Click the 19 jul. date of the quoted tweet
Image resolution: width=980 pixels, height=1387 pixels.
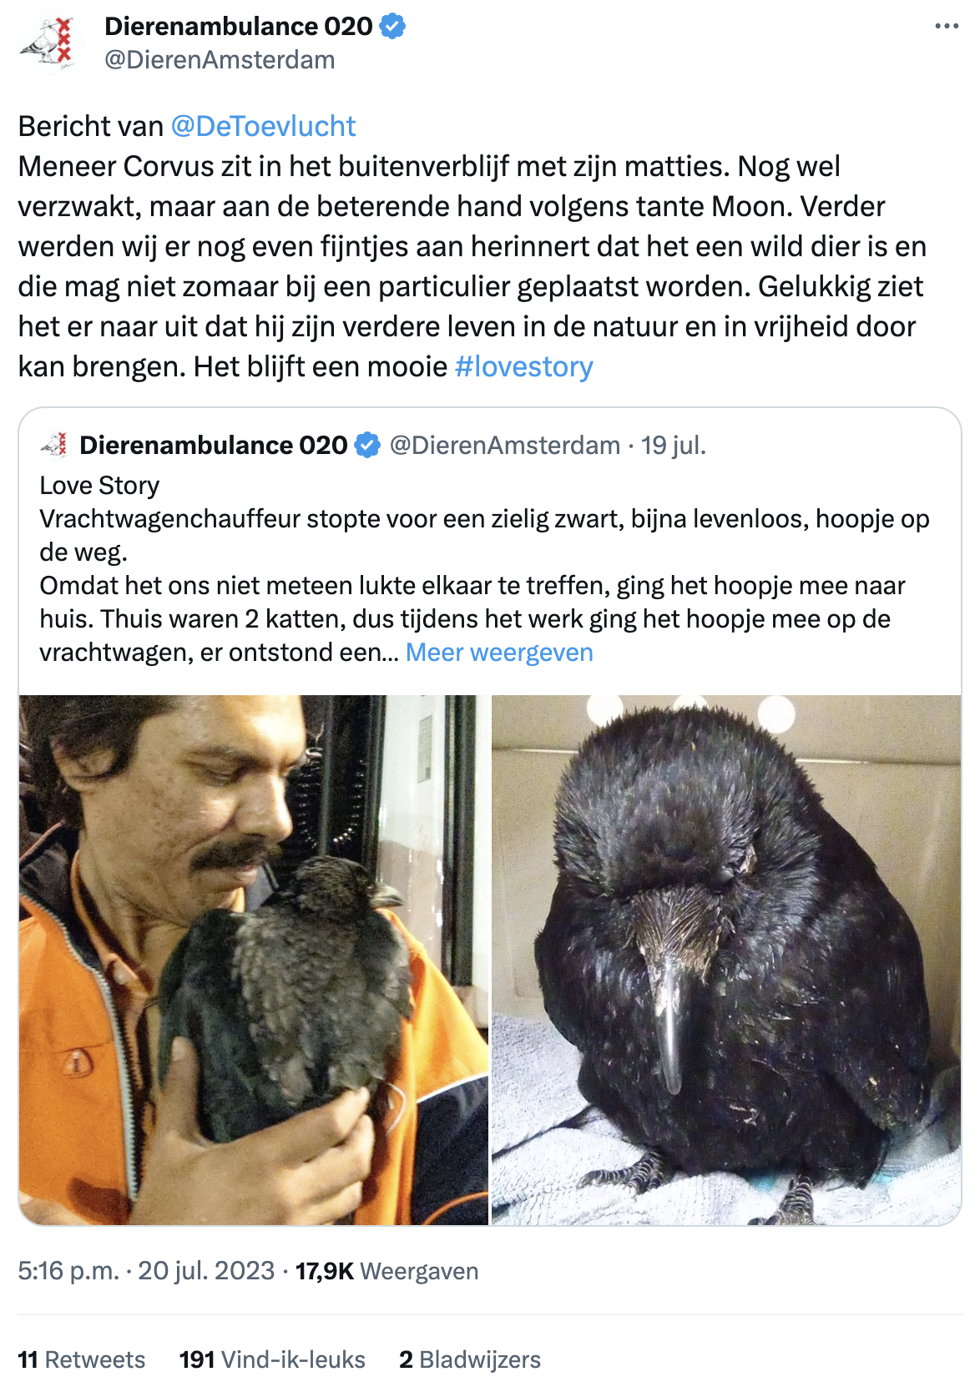tap(674, 446)
